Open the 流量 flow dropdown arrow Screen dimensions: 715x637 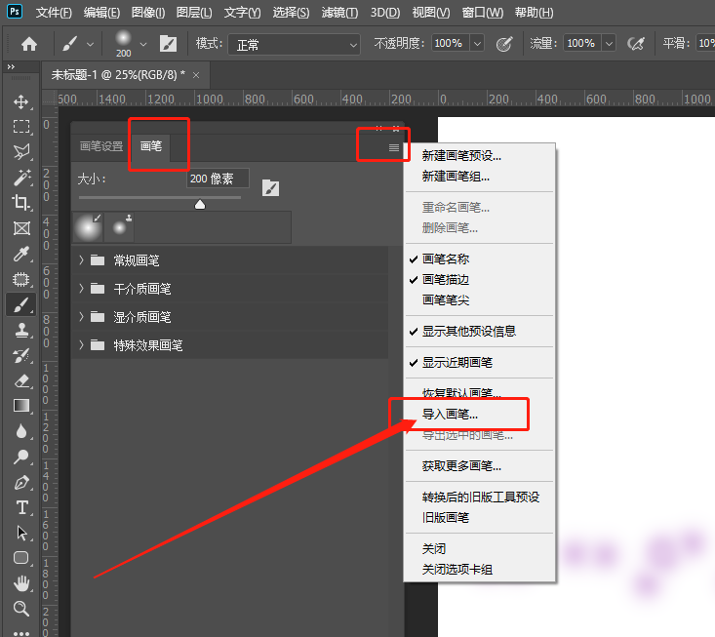[x=609, y=44]
